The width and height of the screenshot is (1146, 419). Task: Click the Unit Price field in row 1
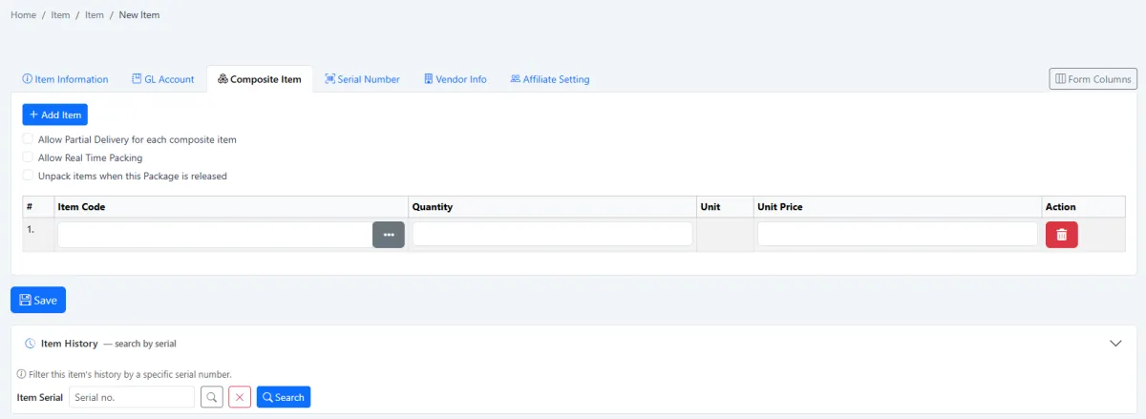897,234
